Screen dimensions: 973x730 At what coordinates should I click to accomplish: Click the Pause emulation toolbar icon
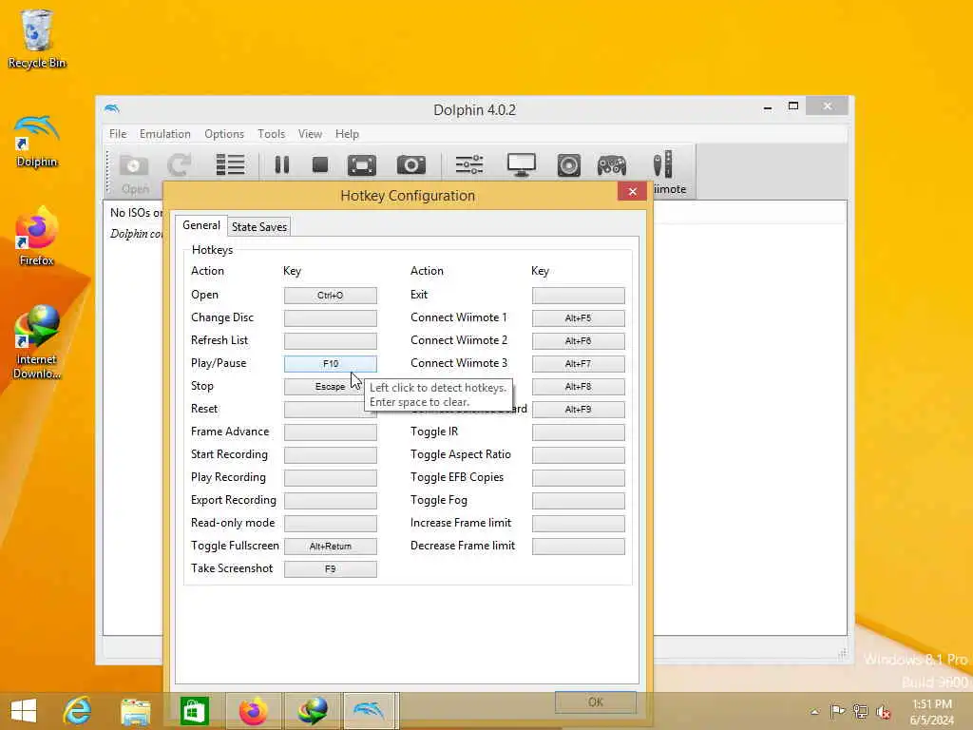282,165
